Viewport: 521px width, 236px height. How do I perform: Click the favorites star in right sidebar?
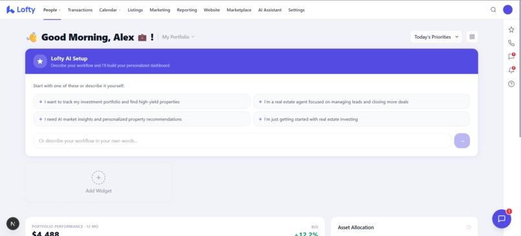511,30
